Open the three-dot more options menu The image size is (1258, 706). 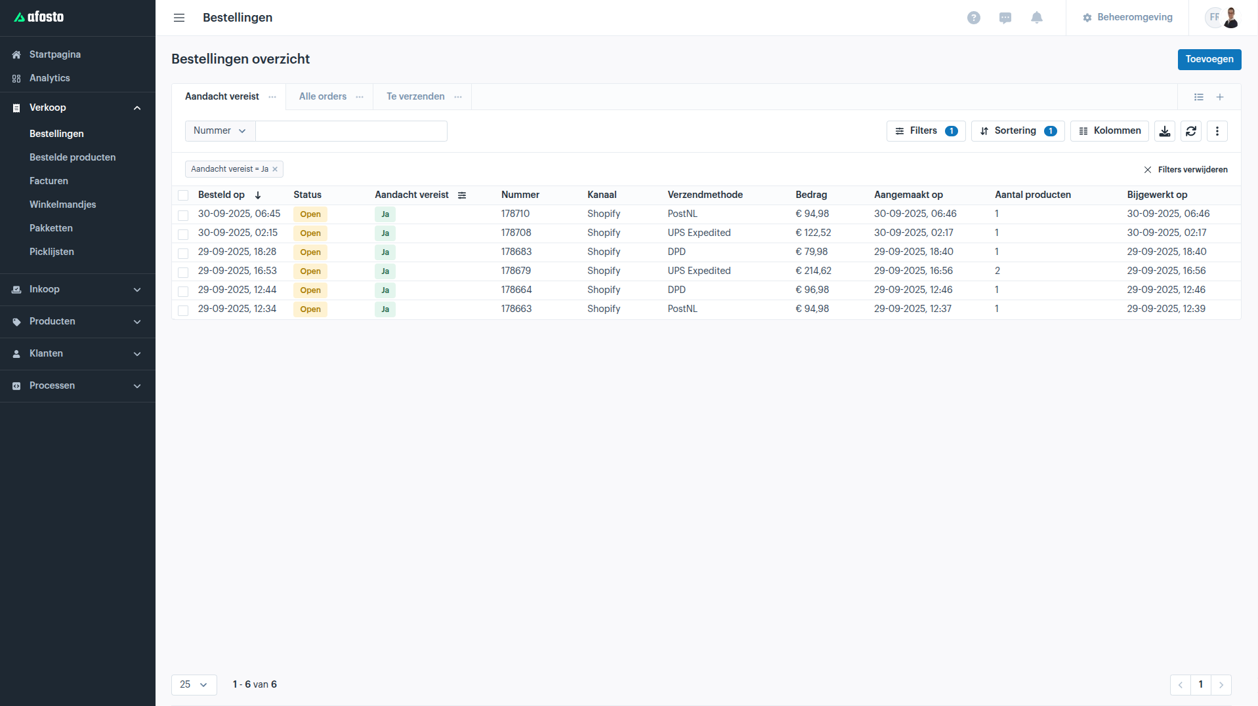pos(1217,131)
